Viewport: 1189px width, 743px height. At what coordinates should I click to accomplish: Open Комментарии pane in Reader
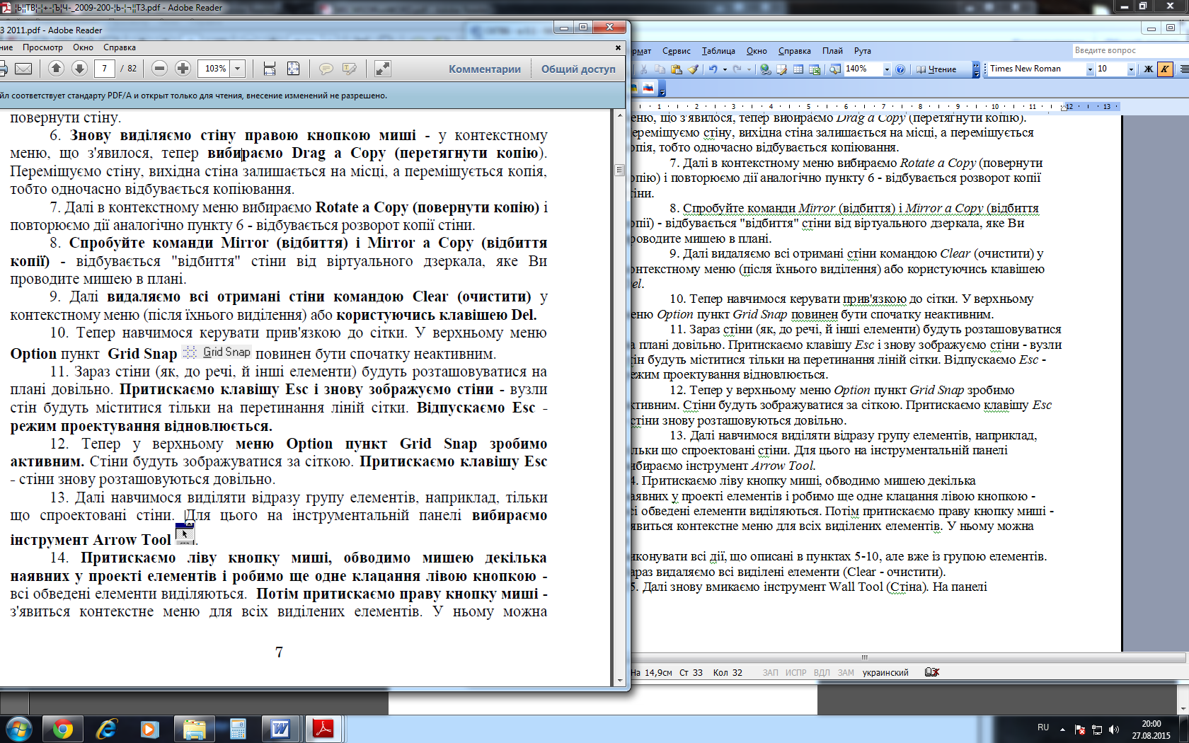point(485,69)
